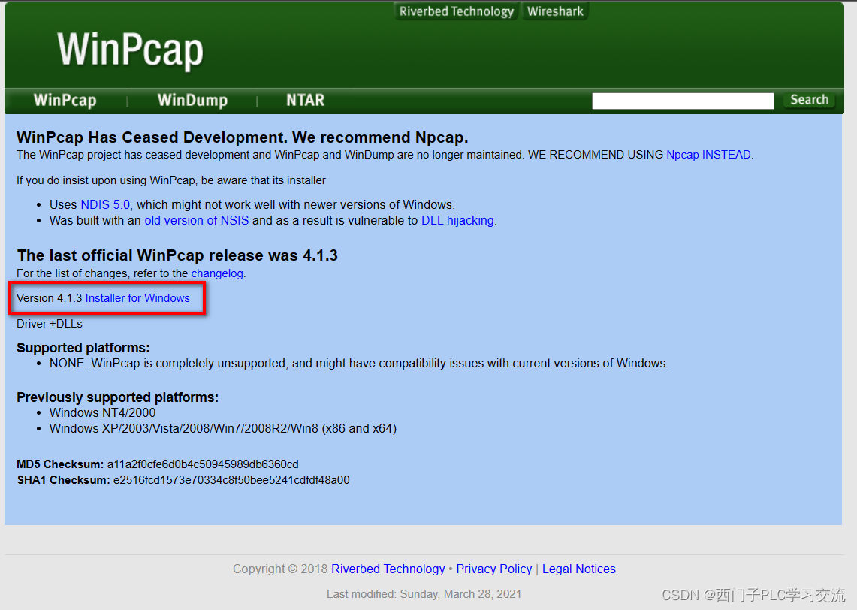The height and width of the screenshot is (610, 857).
Task: Download via Installer for Windows link
Action: [x=137, y=298]
